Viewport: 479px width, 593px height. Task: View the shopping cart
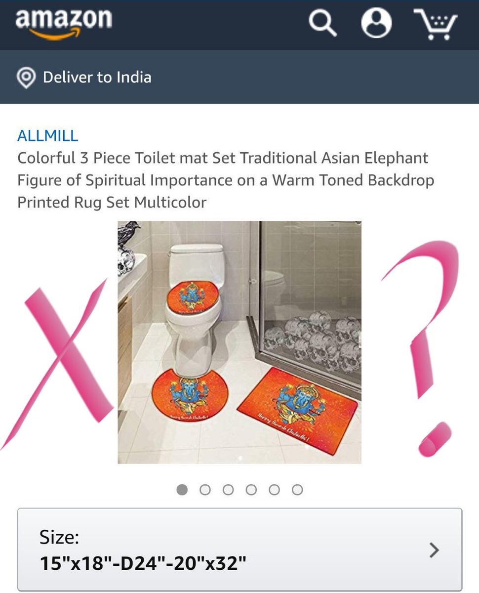(436, 24)
